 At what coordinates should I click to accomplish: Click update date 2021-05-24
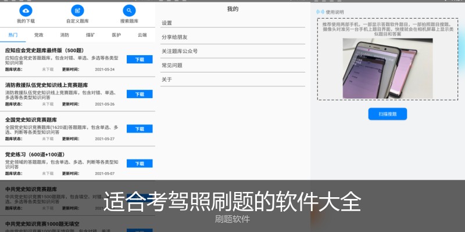click(105, 70)
